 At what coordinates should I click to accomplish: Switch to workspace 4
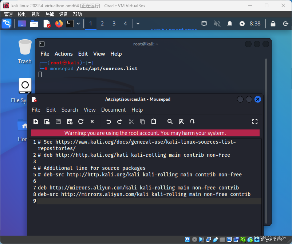tap(125, 24)
